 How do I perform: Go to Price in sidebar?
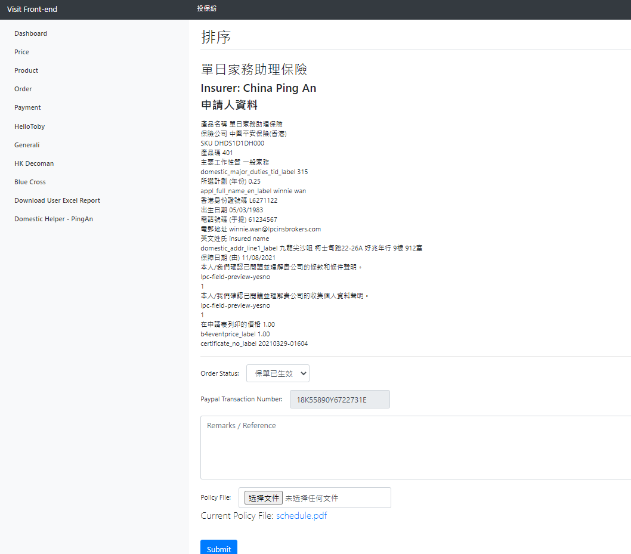(21, 52)
